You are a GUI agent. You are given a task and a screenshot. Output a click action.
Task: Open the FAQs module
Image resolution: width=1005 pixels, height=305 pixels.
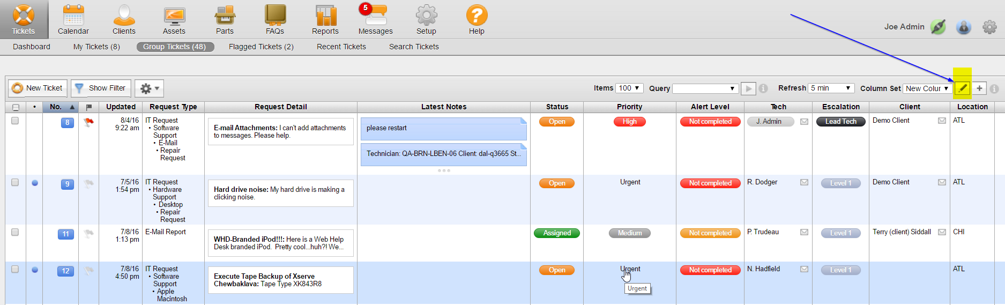(x=275, y=19)
